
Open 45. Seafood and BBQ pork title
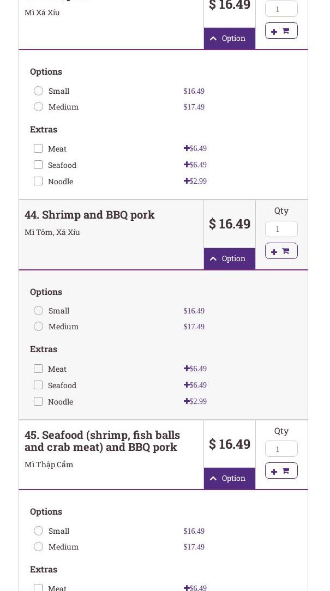point(102,441)
